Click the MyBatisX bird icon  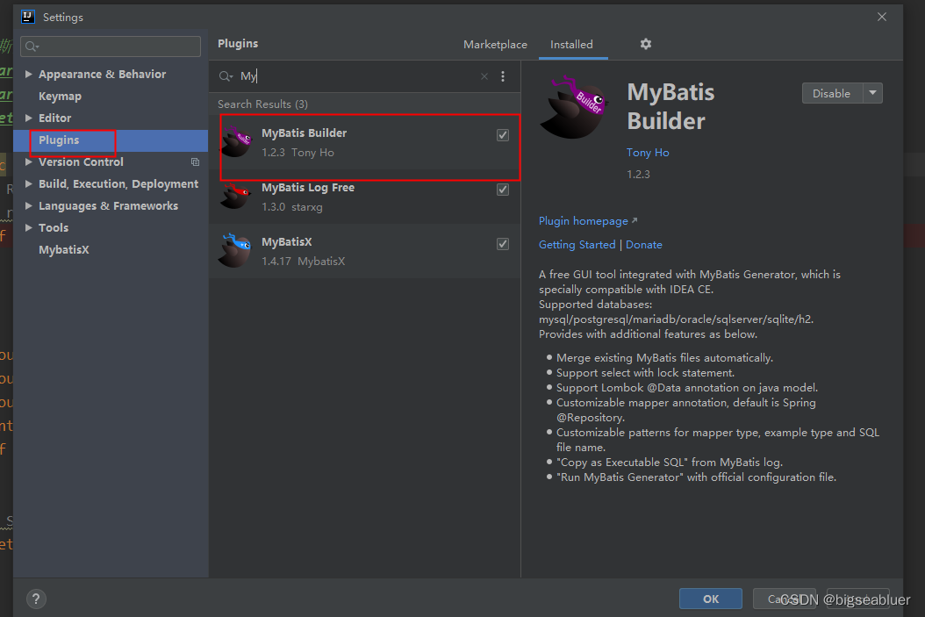point(235,250)
